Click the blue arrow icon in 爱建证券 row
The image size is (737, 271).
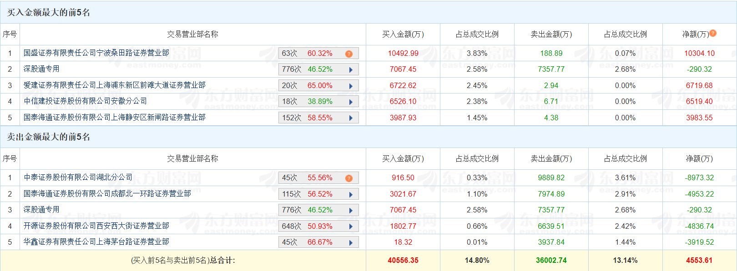pos(351,86)
